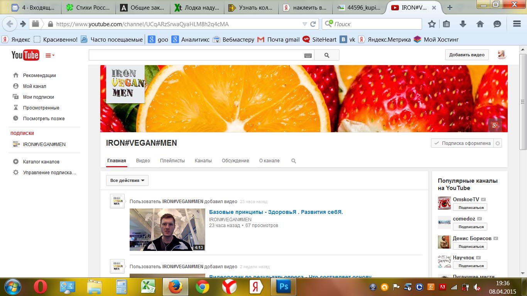527x296 pixels.
Task: Reload the page with refresh icon
Action: [x=313, y=24]
